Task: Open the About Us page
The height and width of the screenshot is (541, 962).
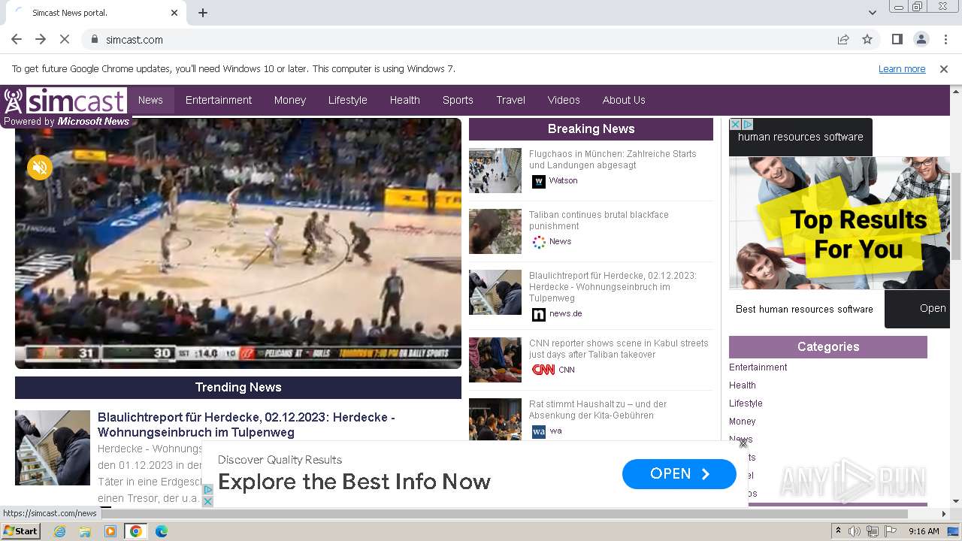Action: 624,100
